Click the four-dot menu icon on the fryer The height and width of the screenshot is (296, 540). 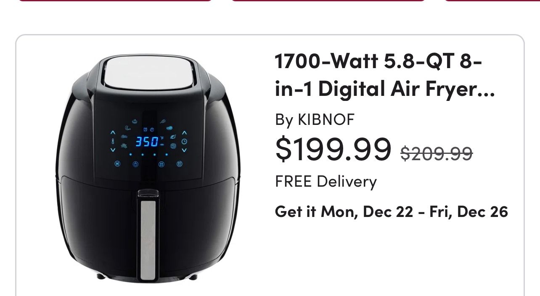pos(161,164)
